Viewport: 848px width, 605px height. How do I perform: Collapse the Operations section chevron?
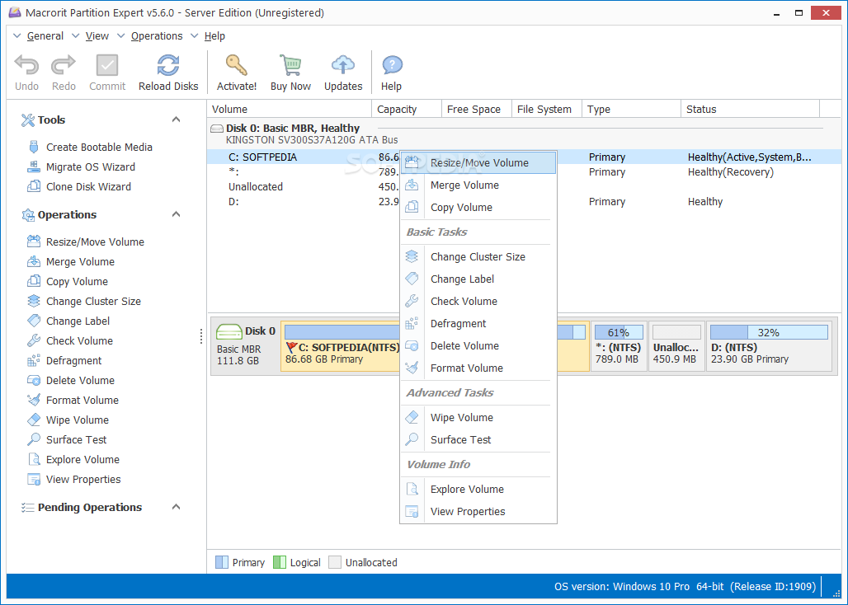click(176, 214)
